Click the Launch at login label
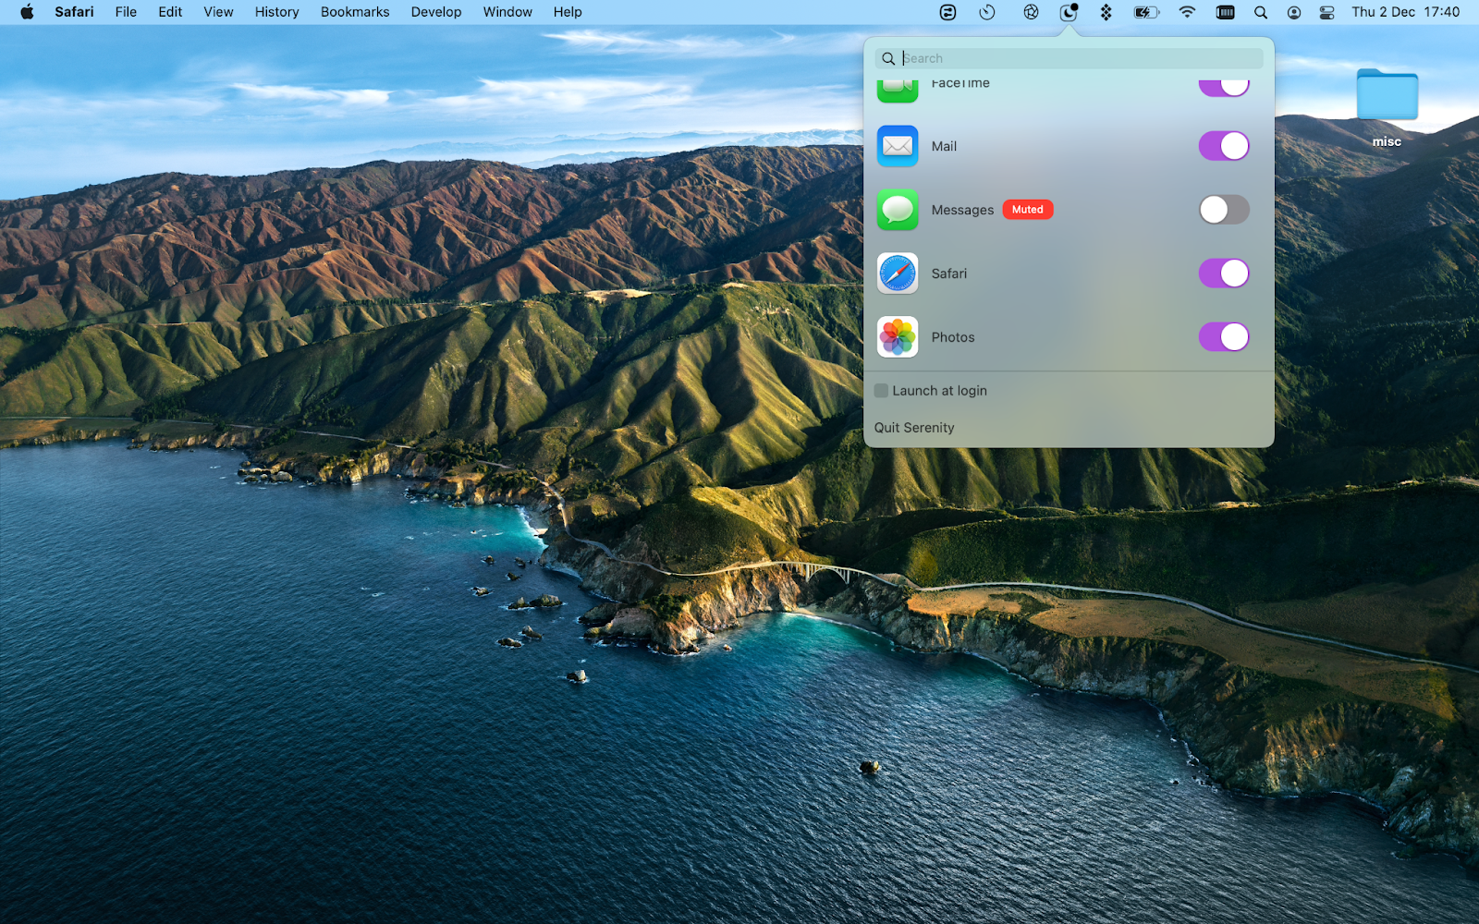Viewport: 1479px width, 924px height. (940, 391)
